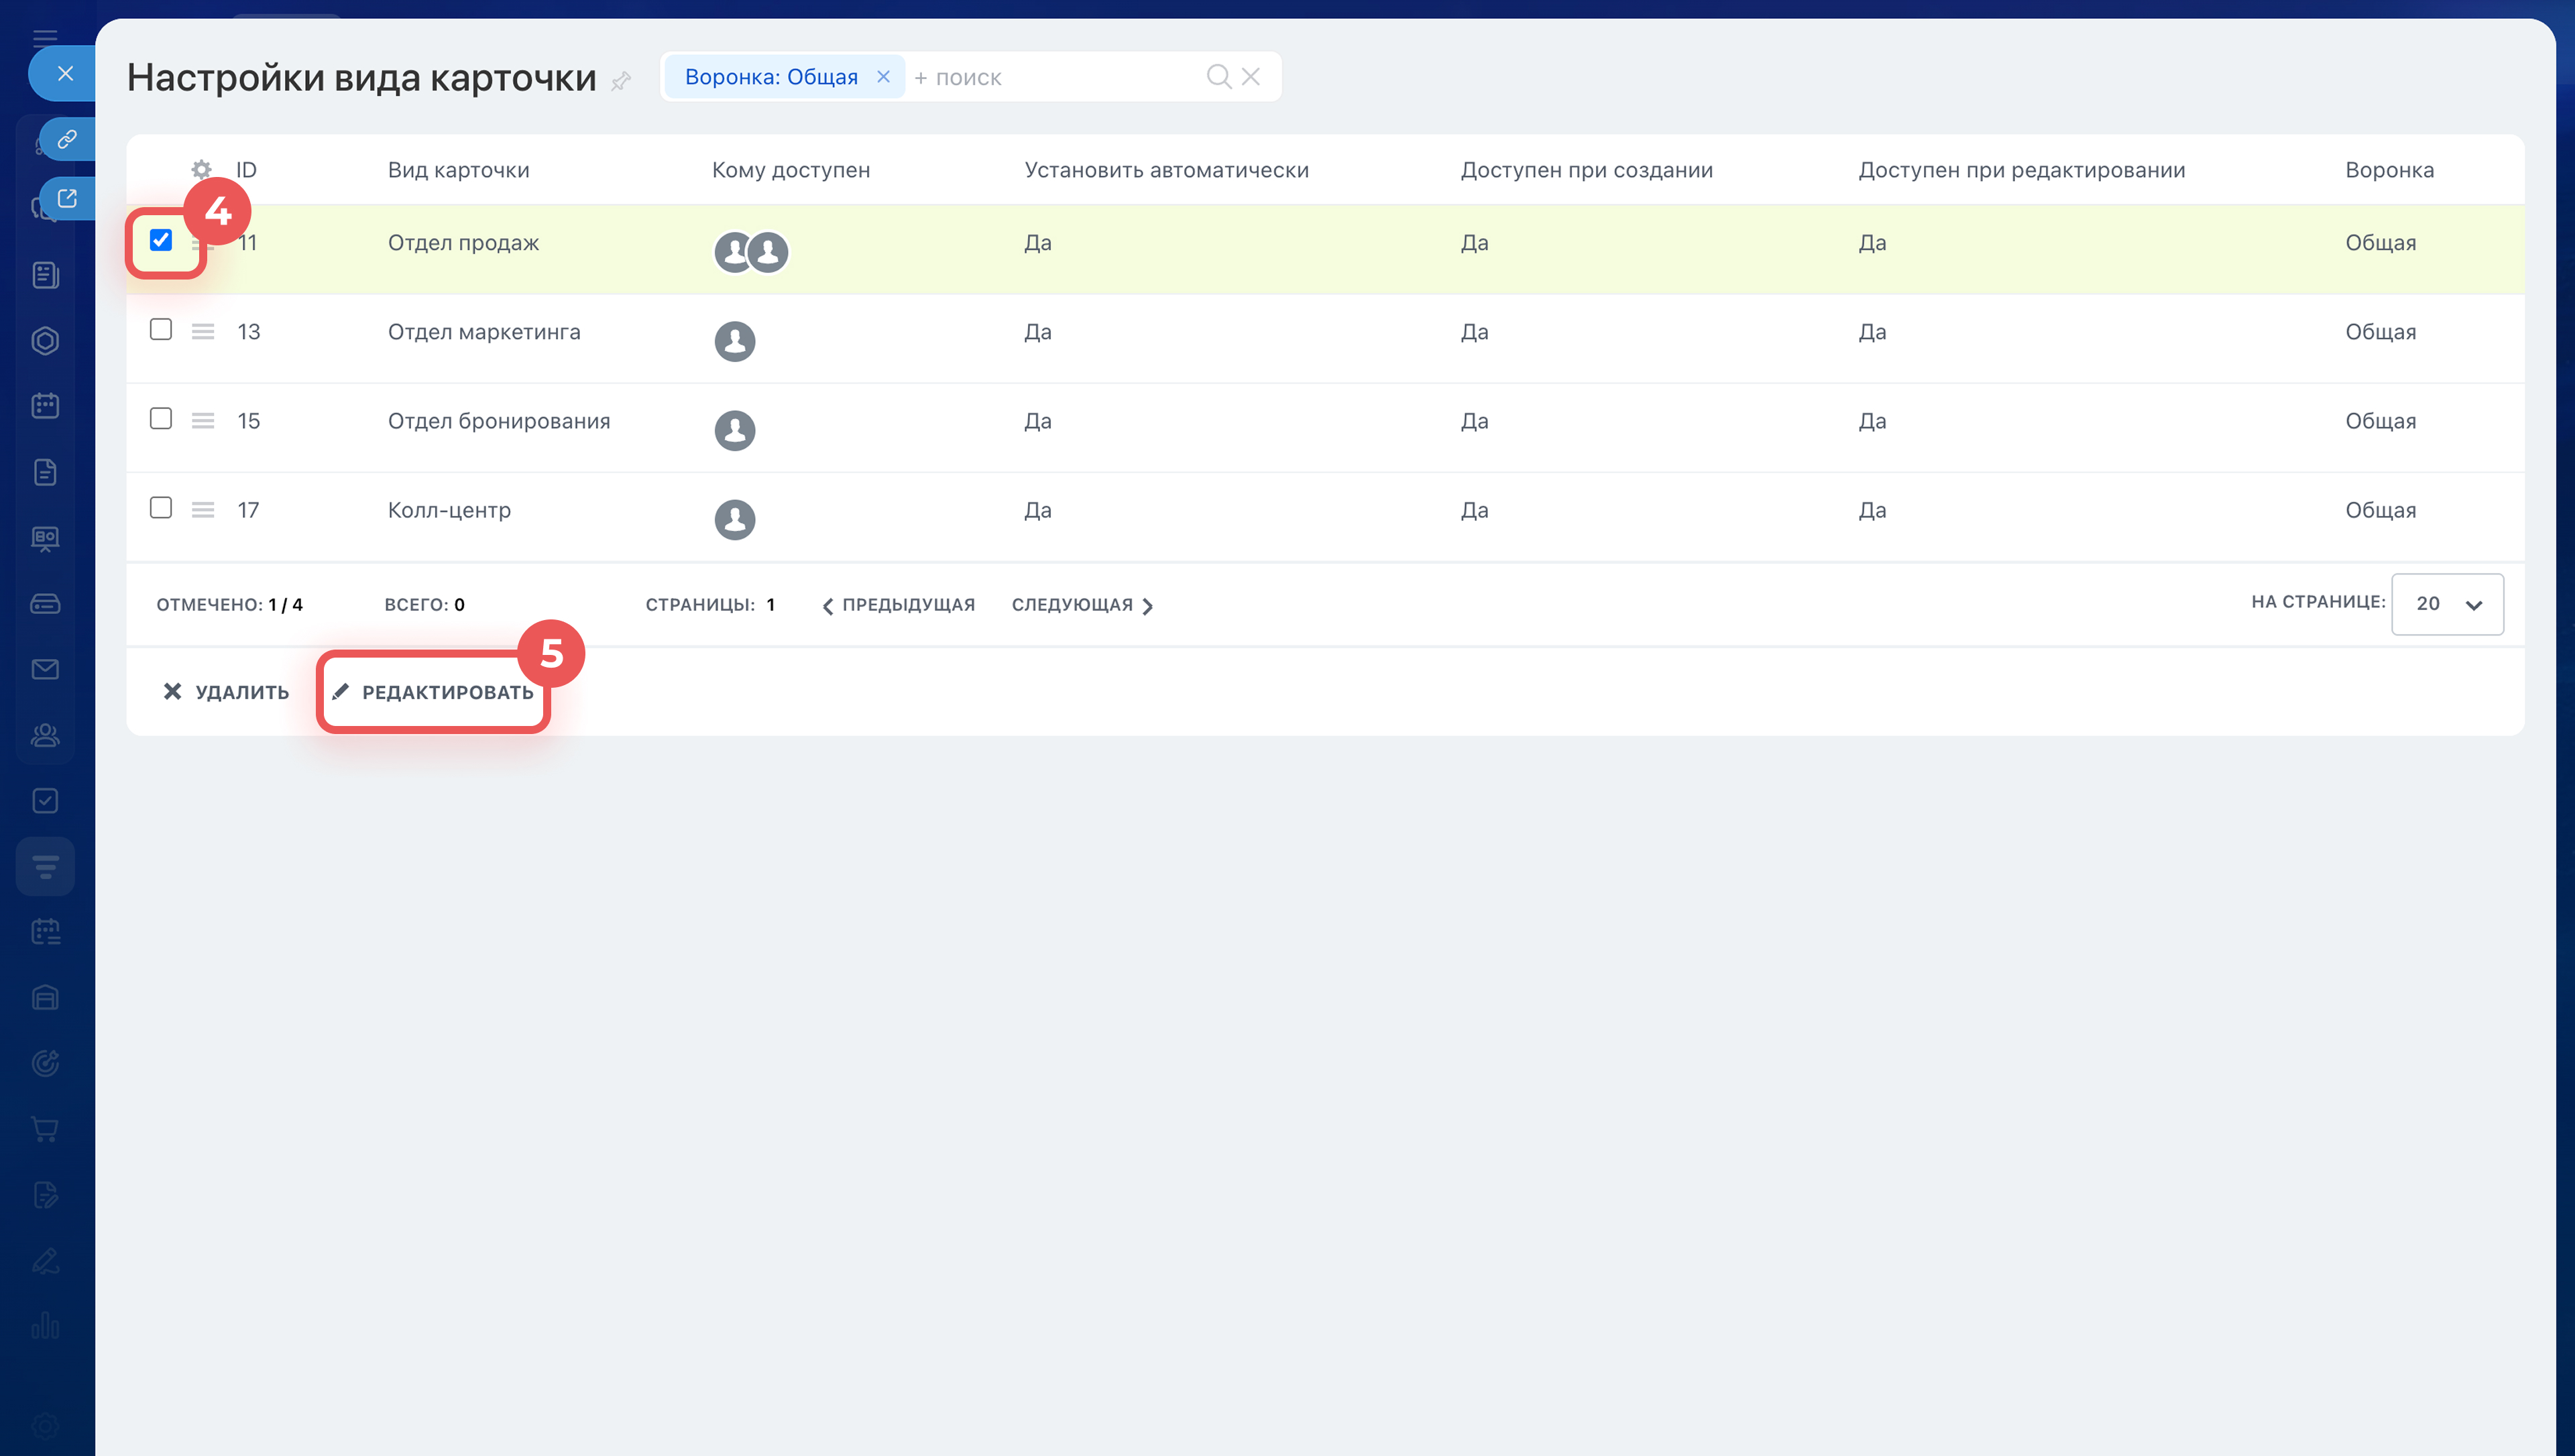The width and height of the screenshot is (2575, 1456).
Task: Sort by Вид карточки column header
Action: (x=458, y=170)
